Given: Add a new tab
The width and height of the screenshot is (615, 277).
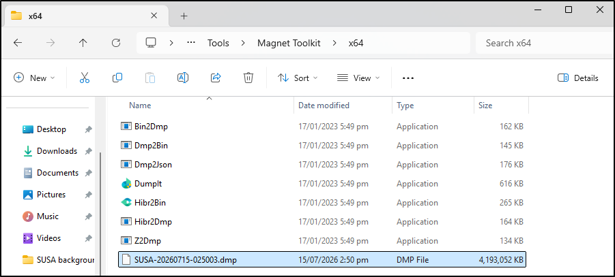Looking at the screenshot, I should [x=184, y=16].
